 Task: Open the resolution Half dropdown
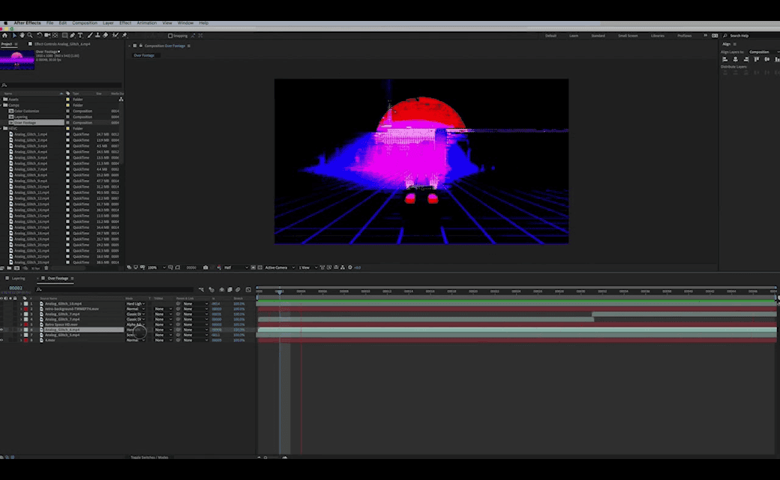(235, 267)
